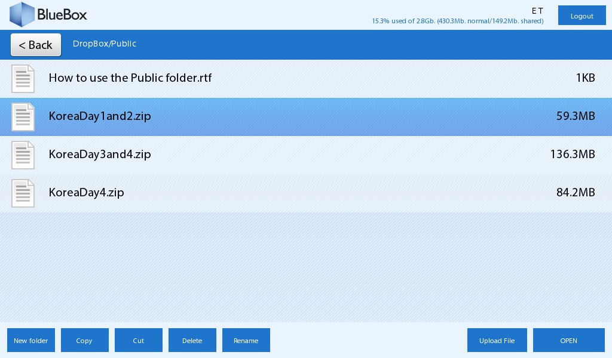Click the BlueBox cube logo icon

coord(23,15)
